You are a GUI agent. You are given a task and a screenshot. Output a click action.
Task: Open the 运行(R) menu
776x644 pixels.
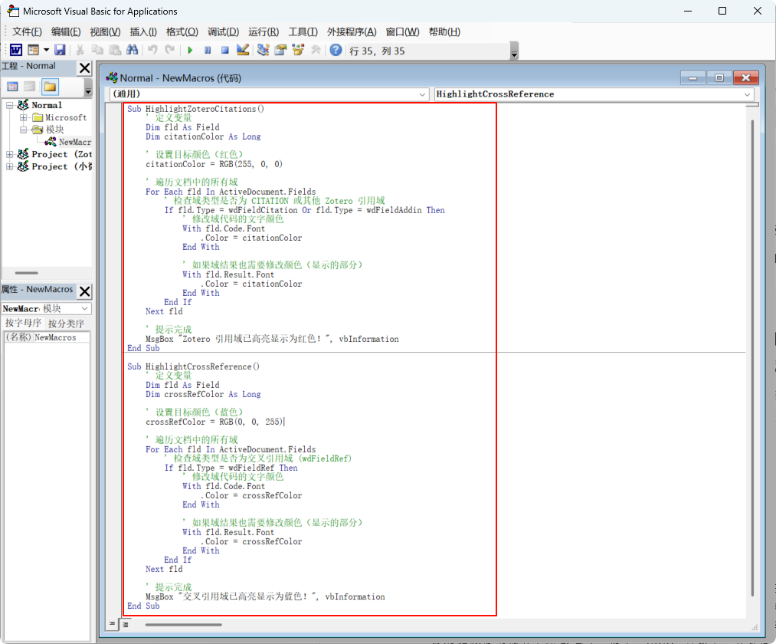(264, 31)
